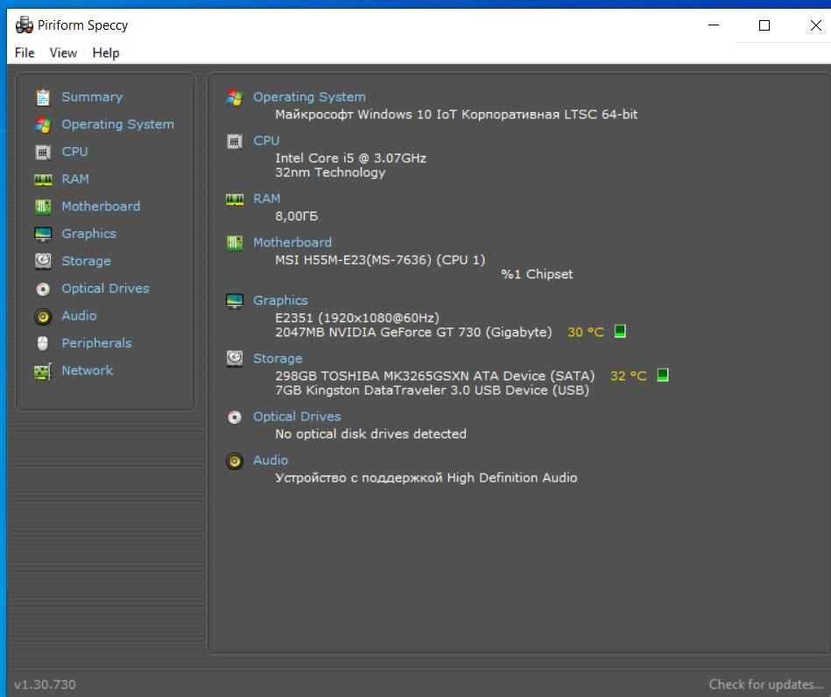This screenshot has height=697, width=831.
Task: Click the NVIDIA GeForce GT 730 text
Action: (x=413, y=333)
